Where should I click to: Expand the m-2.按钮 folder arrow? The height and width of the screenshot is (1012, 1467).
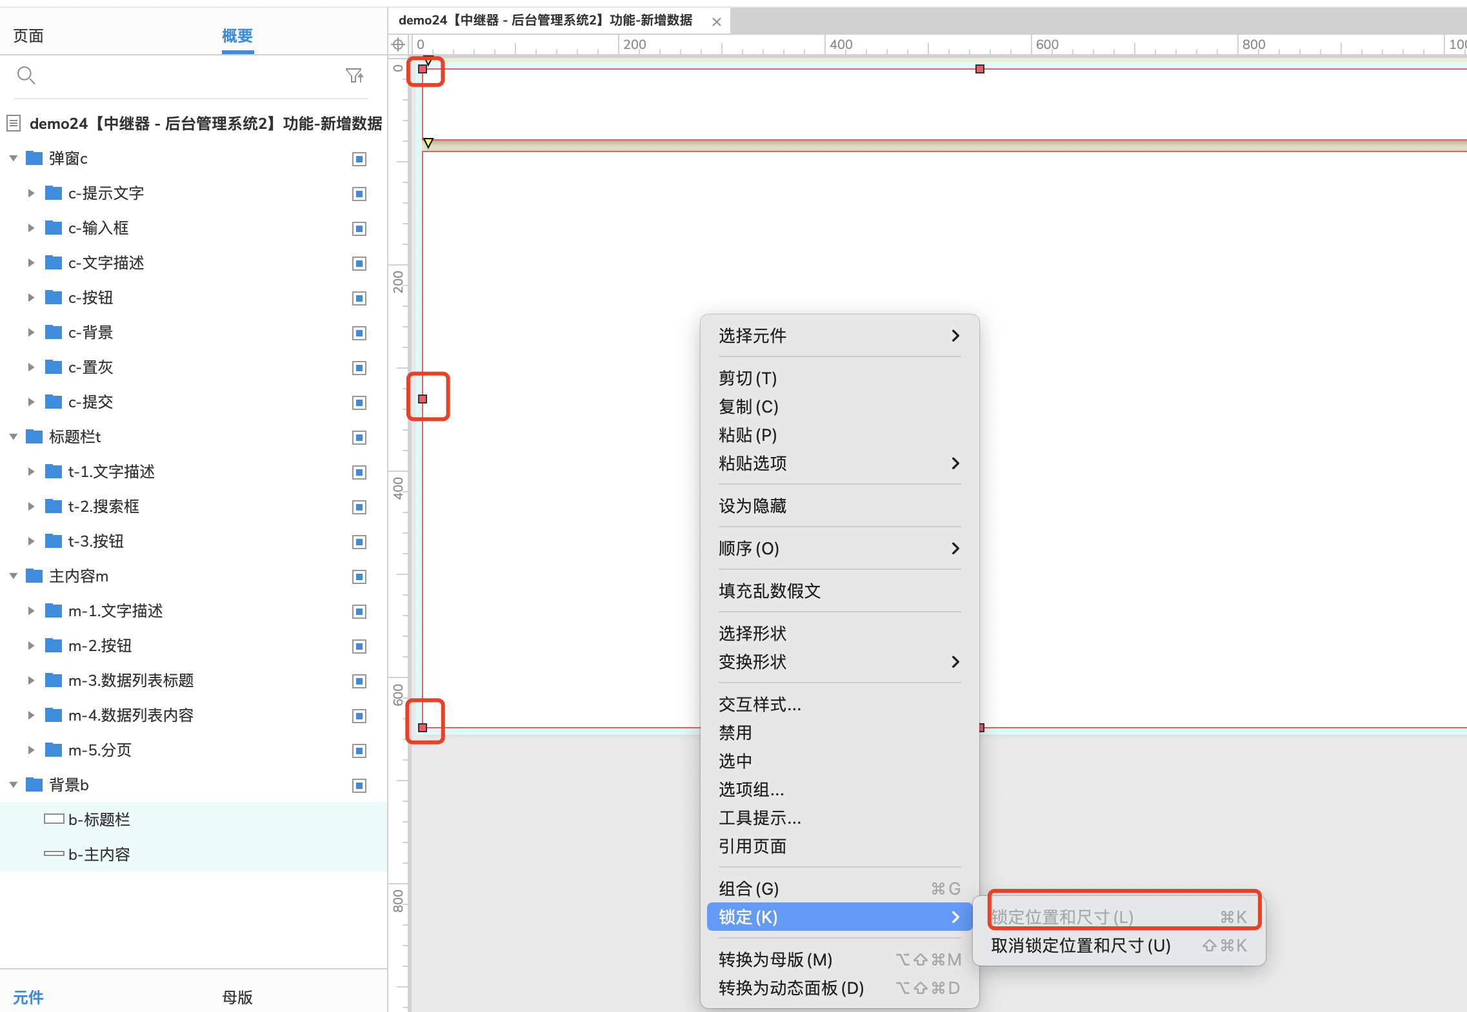30,645
